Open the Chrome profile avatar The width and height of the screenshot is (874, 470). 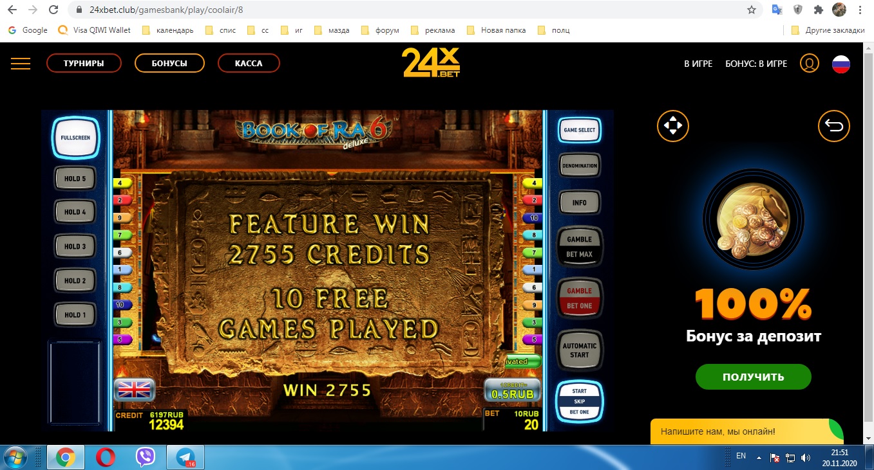point(839,10)
